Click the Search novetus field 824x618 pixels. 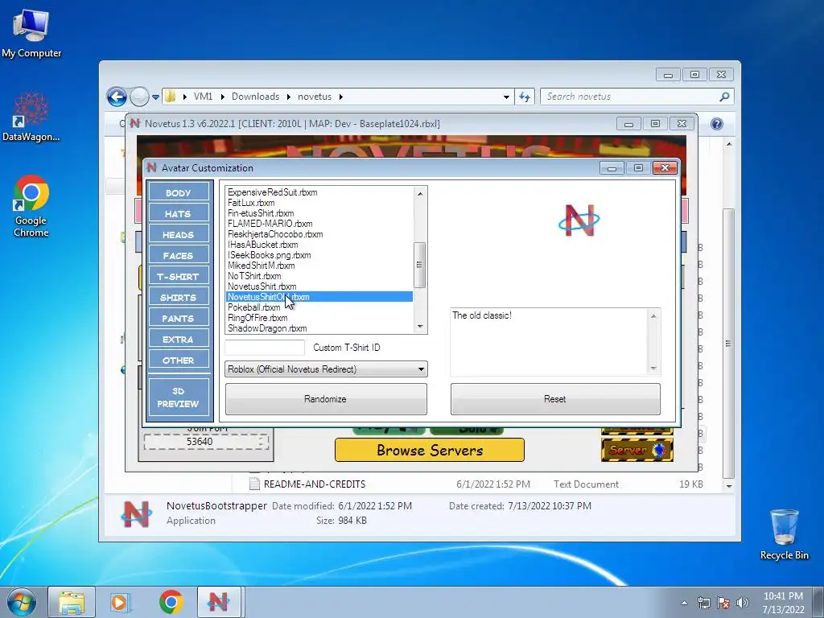(629, 97)
